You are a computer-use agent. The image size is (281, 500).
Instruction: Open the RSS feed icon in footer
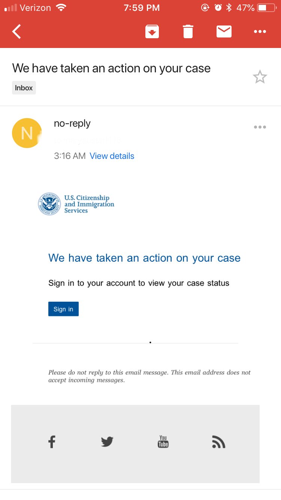tap(218, 442)
